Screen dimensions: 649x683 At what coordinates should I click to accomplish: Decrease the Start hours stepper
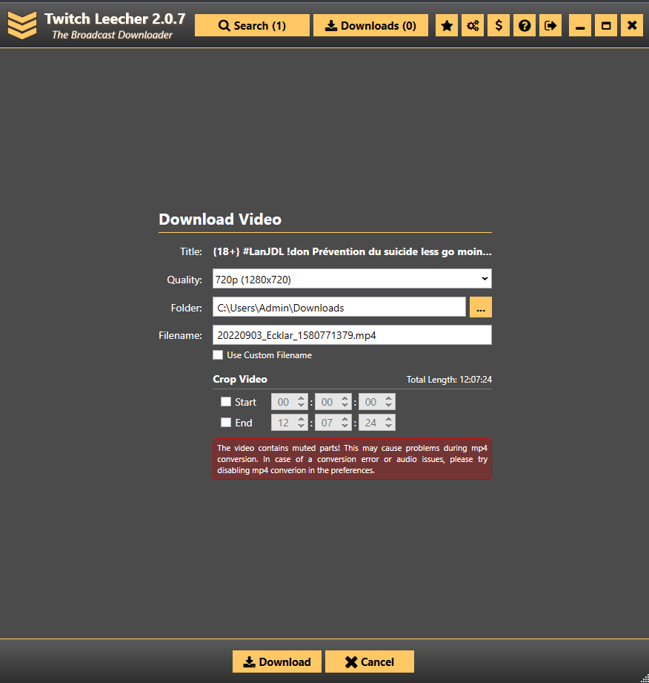click(x=302, y=406)
